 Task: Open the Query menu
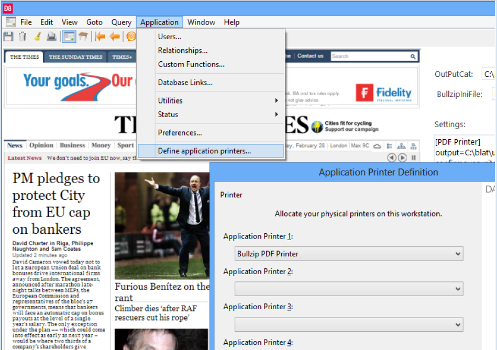click(122, 22)
